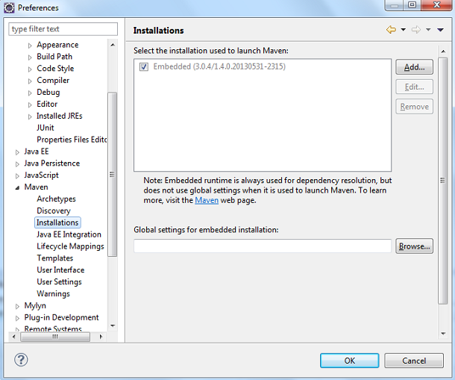Expand the Java Persistence tree node

17,164
